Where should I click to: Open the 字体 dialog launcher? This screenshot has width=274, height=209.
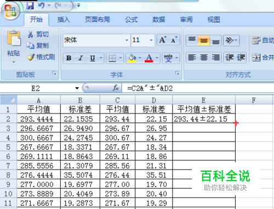click(177, 74)
